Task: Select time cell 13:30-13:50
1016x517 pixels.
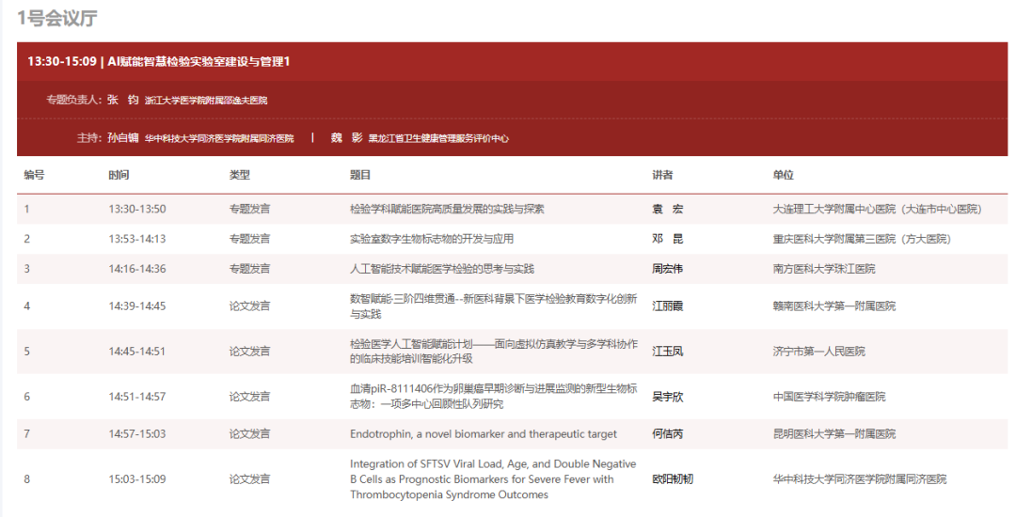Action: pos(136,209)
